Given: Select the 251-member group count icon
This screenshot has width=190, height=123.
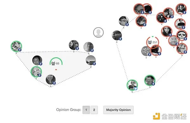Looking at the screenshot, I should click(150, 42).
